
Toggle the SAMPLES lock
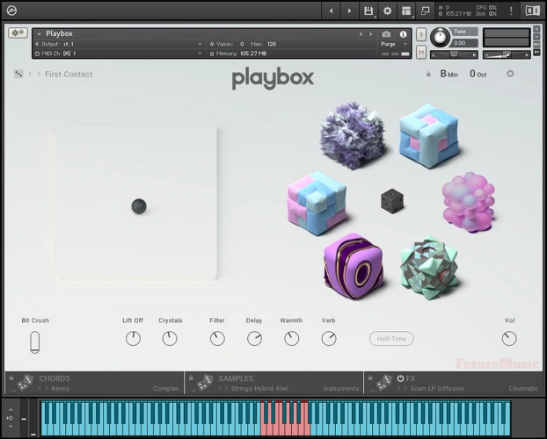pyautogui.click(x=191, y=378)
